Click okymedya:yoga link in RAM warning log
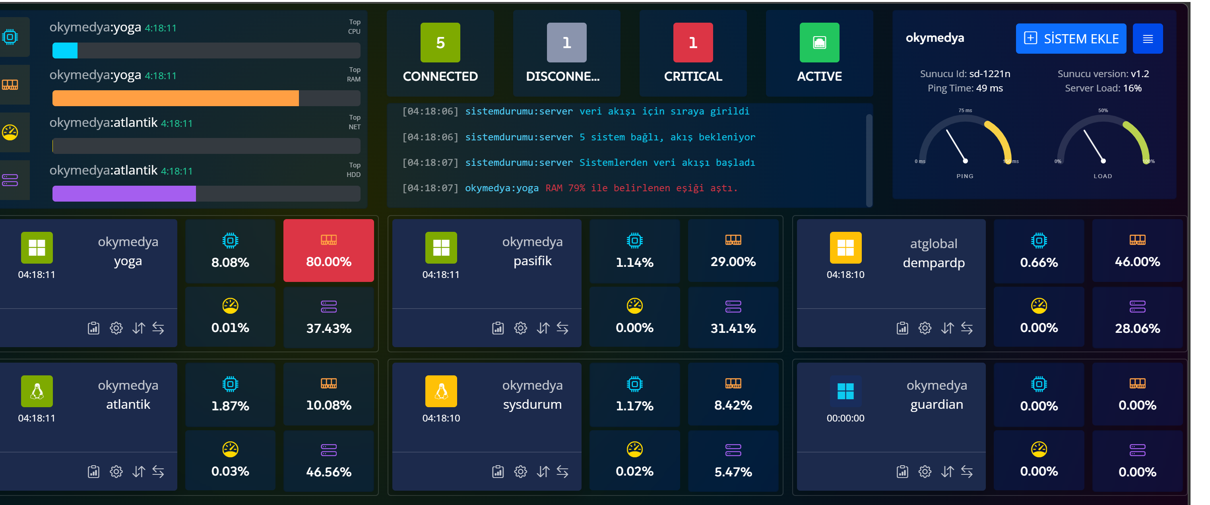Screen dimensions: 1210x505 click(501, 188)
